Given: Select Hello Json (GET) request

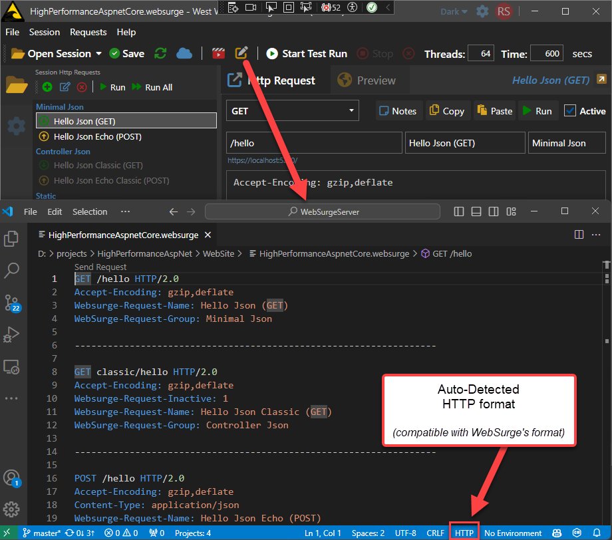Looking at the screenshot, I should (126, 121).
